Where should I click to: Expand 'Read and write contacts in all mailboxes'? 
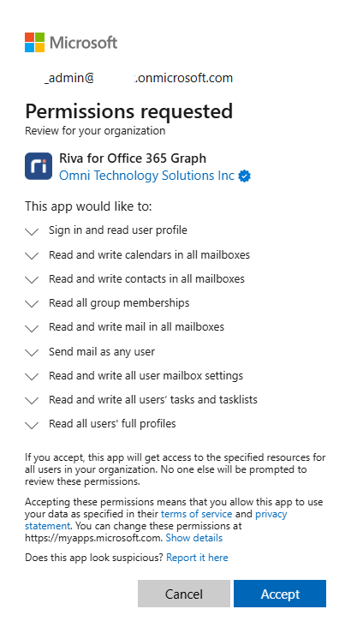point(32,280)
